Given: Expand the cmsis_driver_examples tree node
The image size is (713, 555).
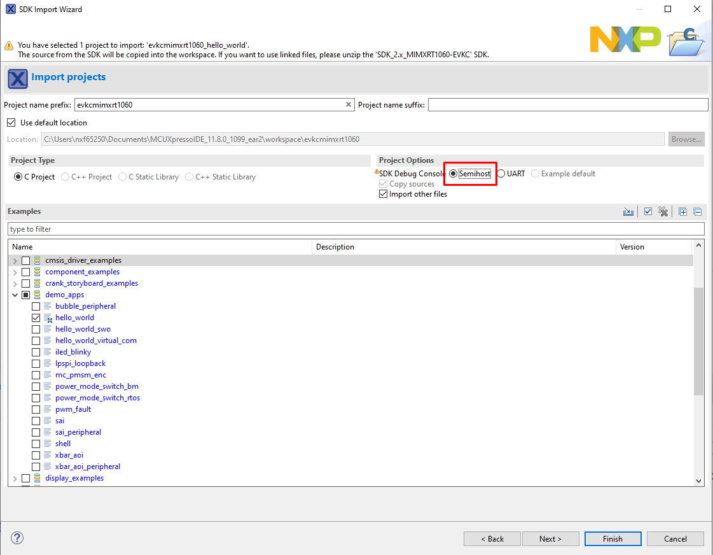Looking at the screenshot, I should pyautogui.click(x=15, y=260).
